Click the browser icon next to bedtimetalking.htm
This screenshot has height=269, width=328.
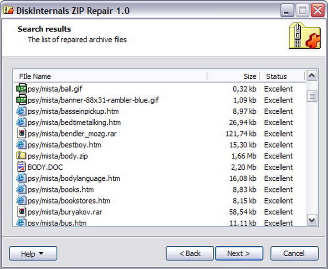pos(21,122)
